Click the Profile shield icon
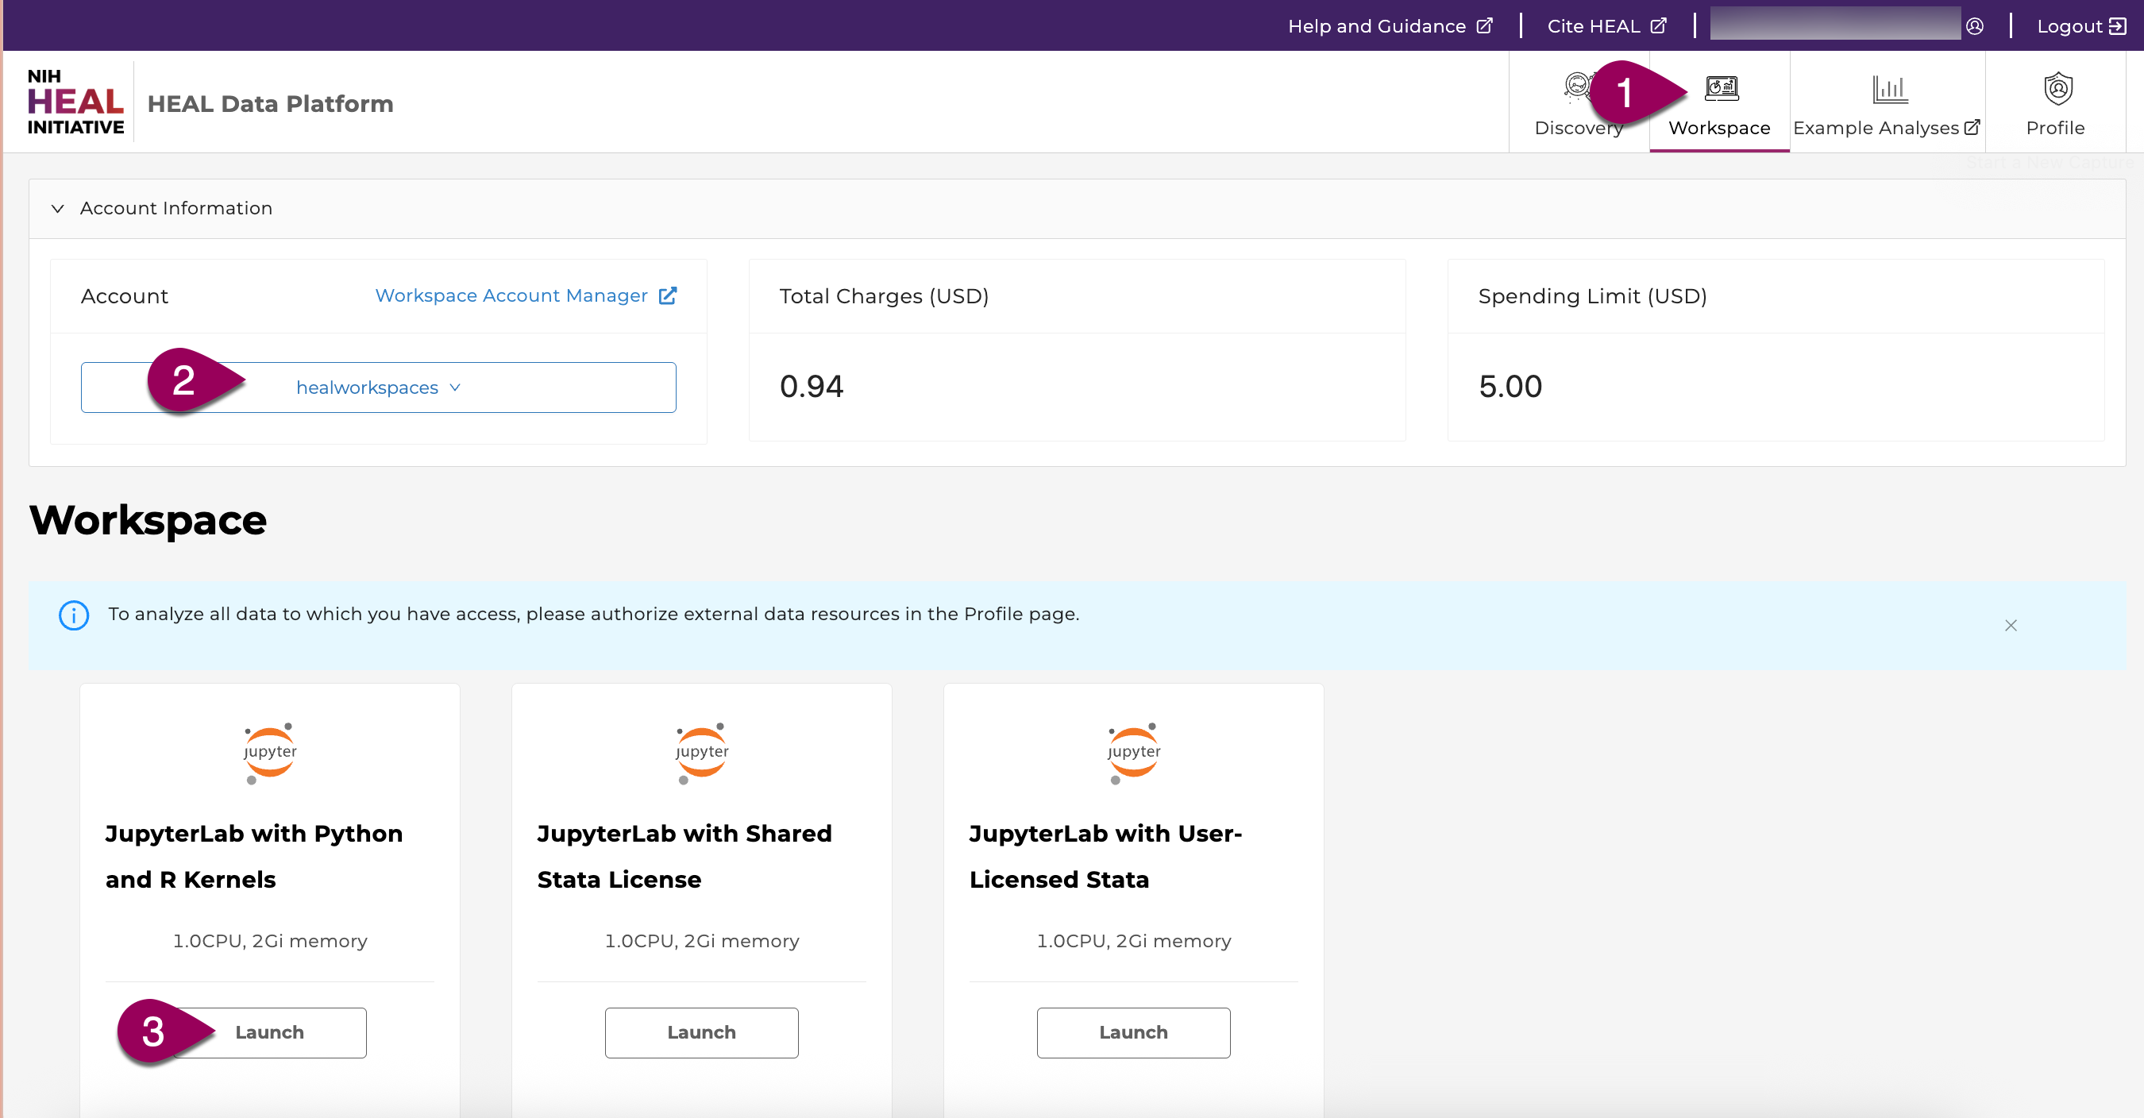2144x1118 pixels. (2057, 88)
